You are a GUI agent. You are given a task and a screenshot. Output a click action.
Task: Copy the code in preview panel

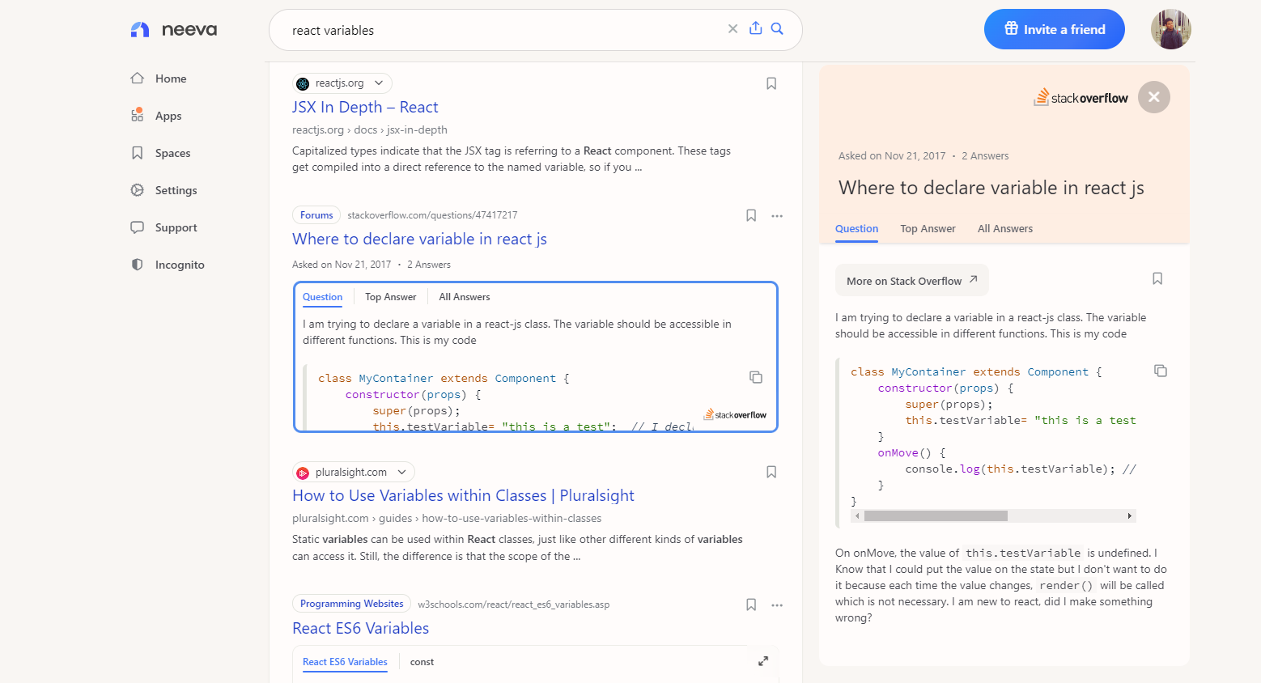tap(1161, 371)
